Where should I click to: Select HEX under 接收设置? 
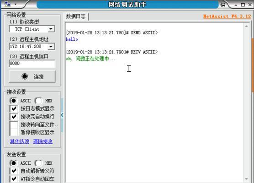[38, 101]
